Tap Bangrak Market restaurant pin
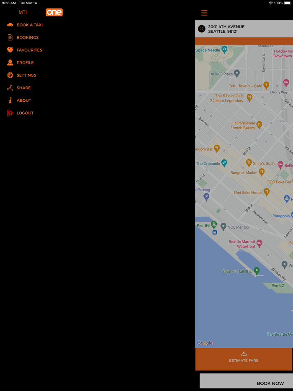Viewport: 293px width, 391px height. (261, 172)
